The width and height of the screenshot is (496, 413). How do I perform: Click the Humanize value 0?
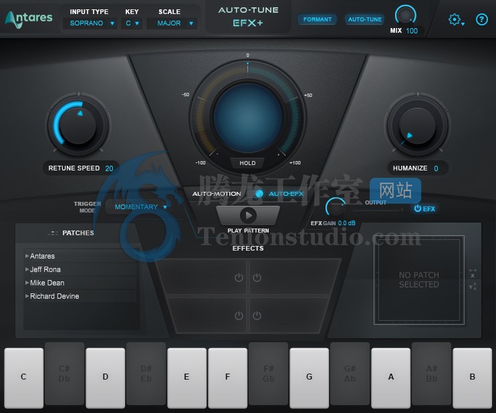click(x=436, y=168)
